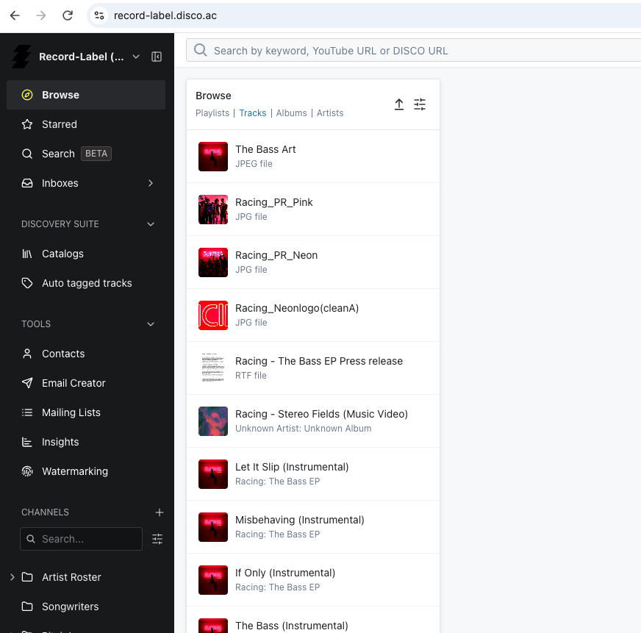
Task: Open Misbehaving (Instrumental) track
Action: [x=300, y=520]
